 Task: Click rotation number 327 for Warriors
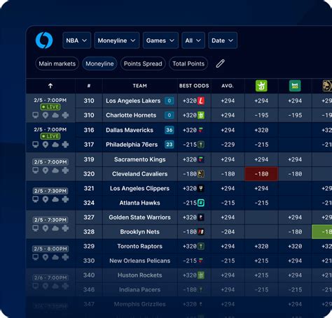(89, 217)
